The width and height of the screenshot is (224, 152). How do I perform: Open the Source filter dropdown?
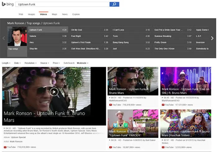(x=44, y=63)
